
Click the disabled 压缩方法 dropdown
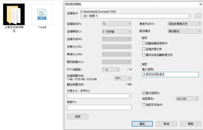click(117, 39)
